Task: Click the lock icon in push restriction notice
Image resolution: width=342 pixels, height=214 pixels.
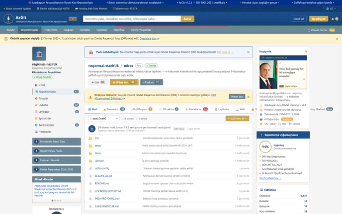Action: tap(91, 52)
